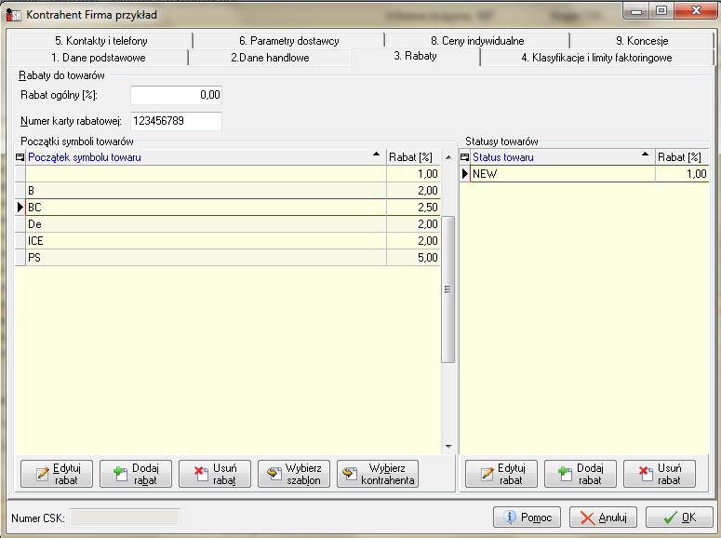Click Edytuj rabat under the statuses table

click(x=501, y=474)
